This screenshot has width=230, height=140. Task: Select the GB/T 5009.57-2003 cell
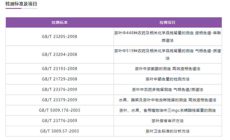pos(59,131)
